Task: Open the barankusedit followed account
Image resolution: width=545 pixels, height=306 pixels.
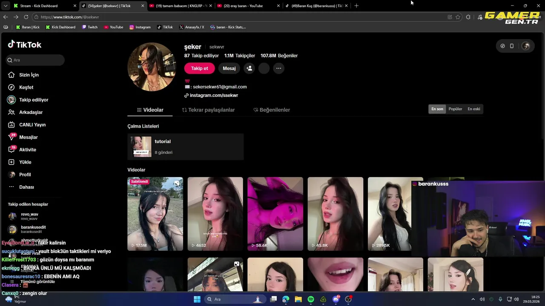Action: point(27,229)
